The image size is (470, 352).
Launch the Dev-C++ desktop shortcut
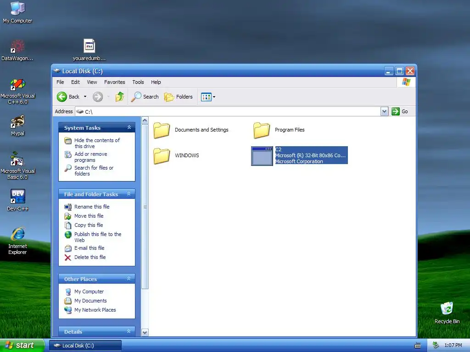click(17, 200)
